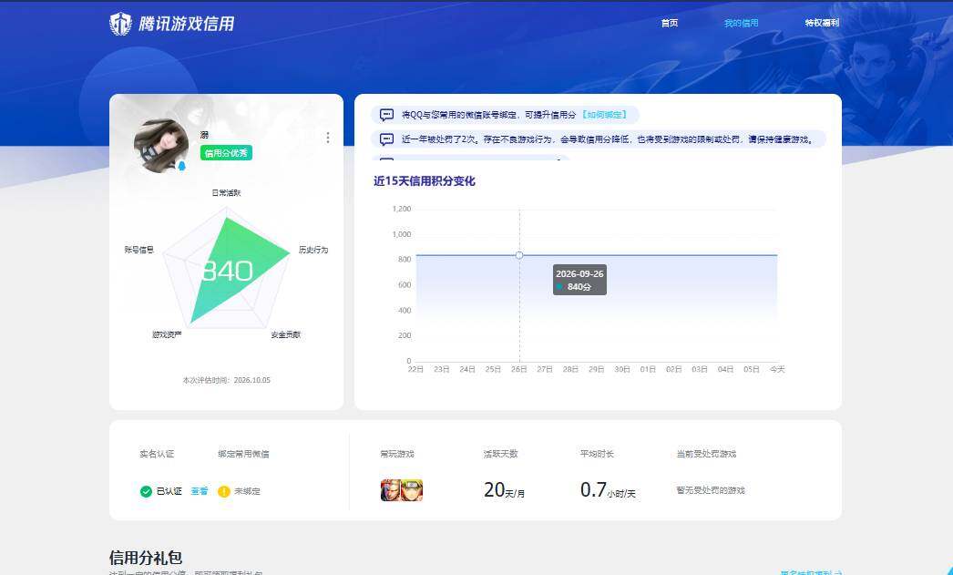Click the 腾讯游戏信用 title text

point(186,24)
